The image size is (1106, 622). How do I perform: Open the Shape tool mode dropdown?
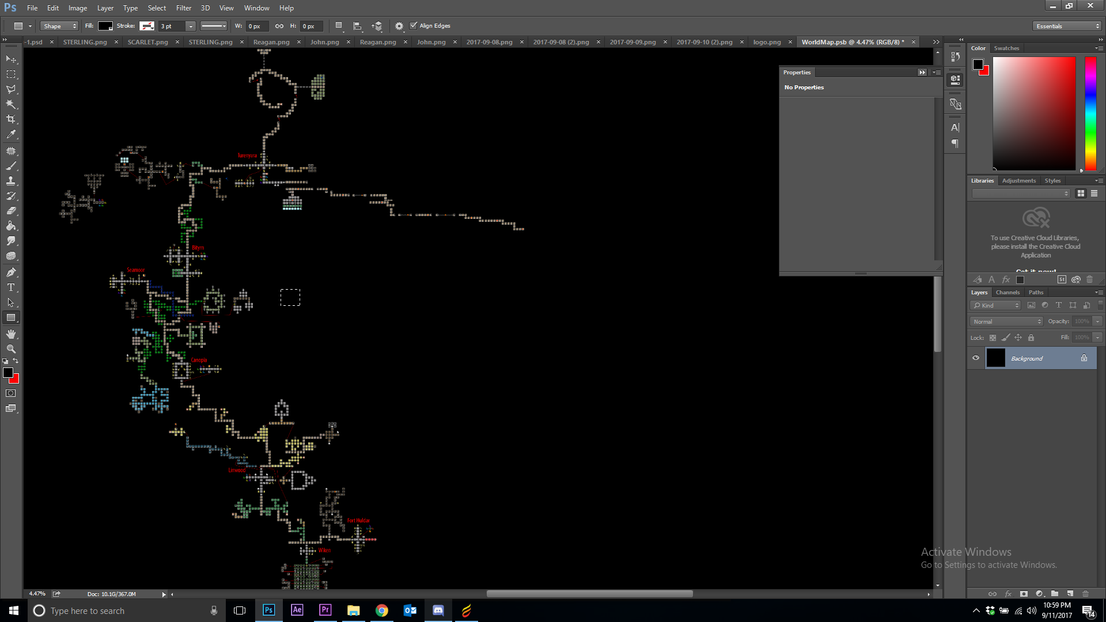tap(59, 26)
